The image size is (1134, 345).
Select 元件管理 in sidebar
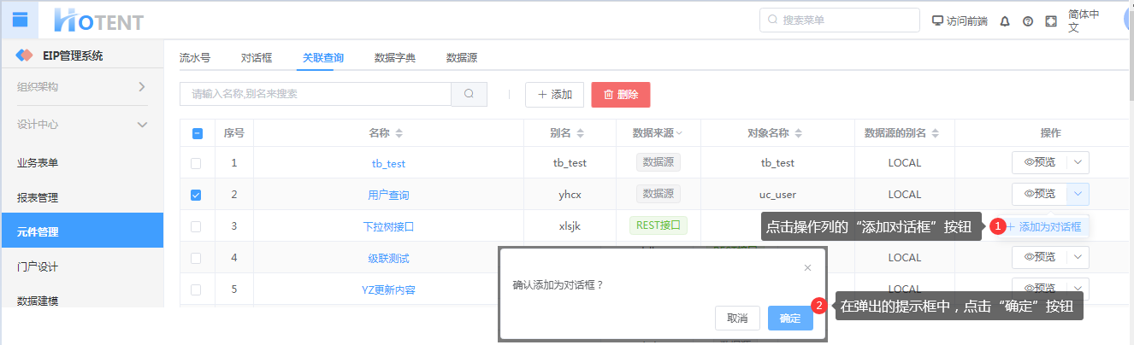(82, 231)
